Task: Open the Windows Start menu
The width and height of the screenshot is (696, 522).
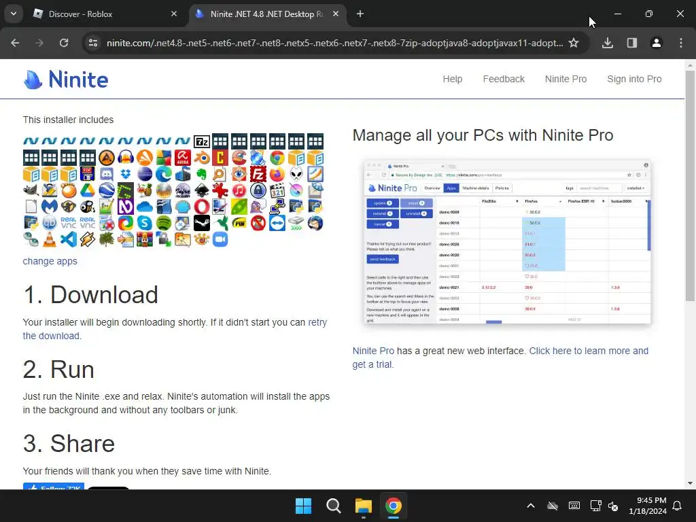Action: pyautogui.click(x=304, y=506)
